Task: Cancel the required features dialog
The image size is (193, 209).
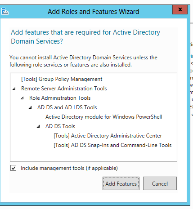Action: pyautogui.click(x=160, y=183)
